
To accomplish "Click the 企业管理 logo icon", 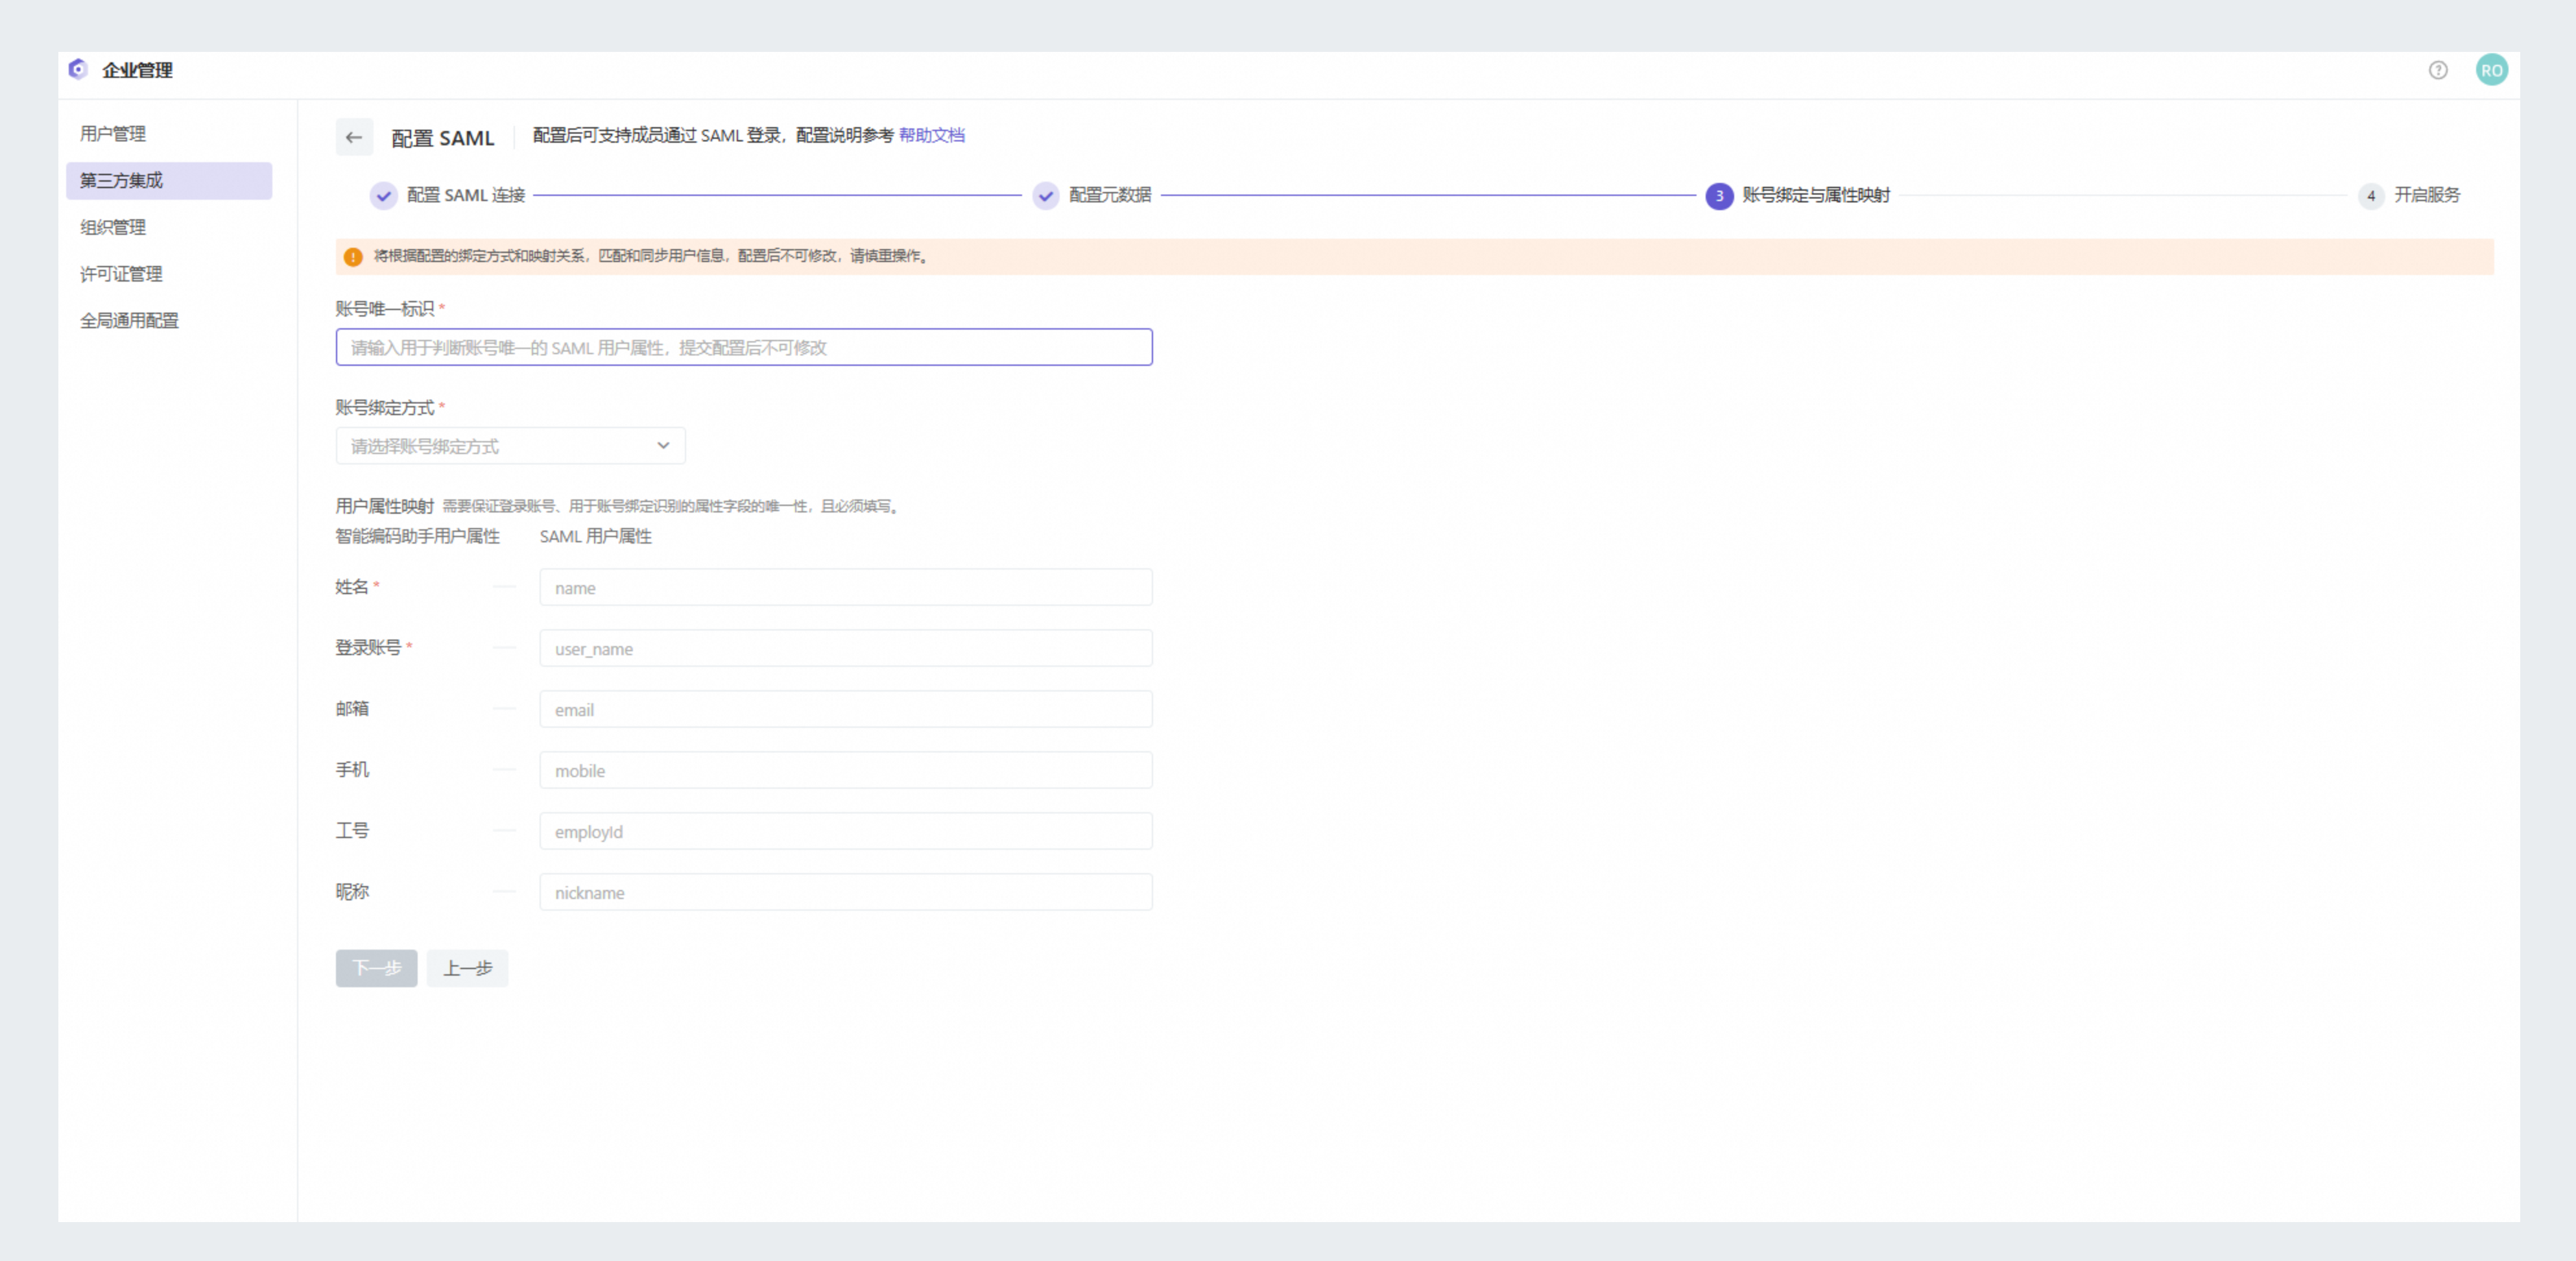I will pyautogui.click(x=78, y=69).
